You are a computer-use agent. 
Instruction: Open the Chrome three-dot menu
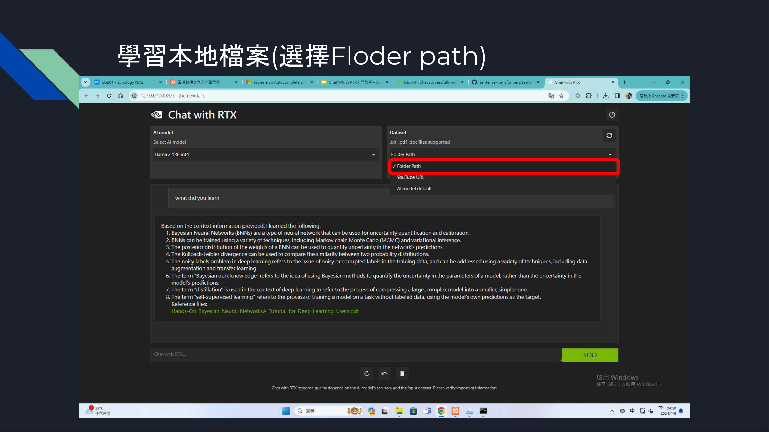(x=683, y=96)
